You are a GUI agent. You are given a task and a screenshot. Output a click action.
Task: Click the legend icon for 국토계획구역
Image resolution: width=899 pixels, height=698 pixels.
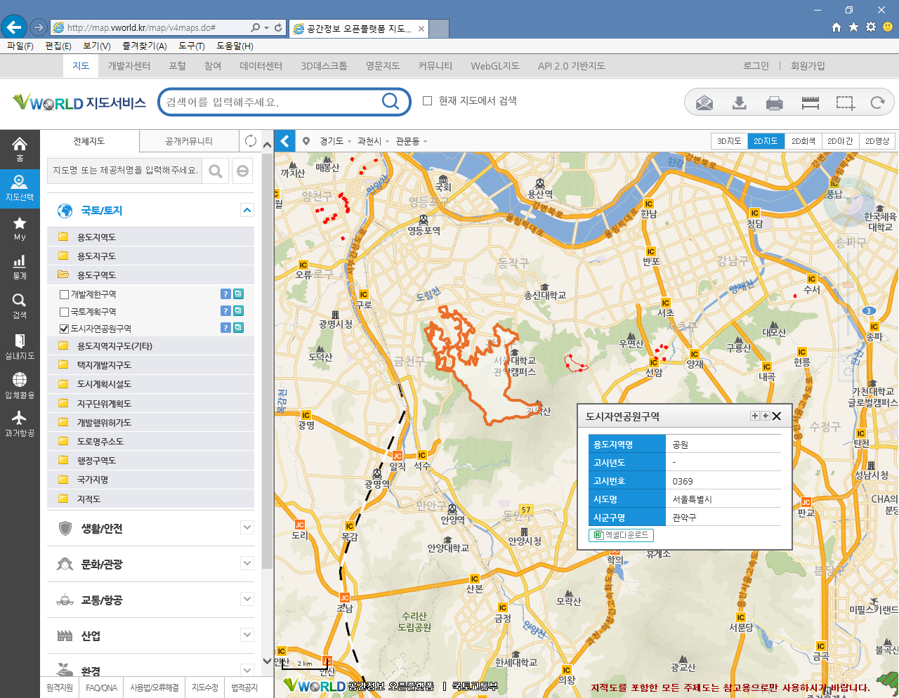pos(239,311)
